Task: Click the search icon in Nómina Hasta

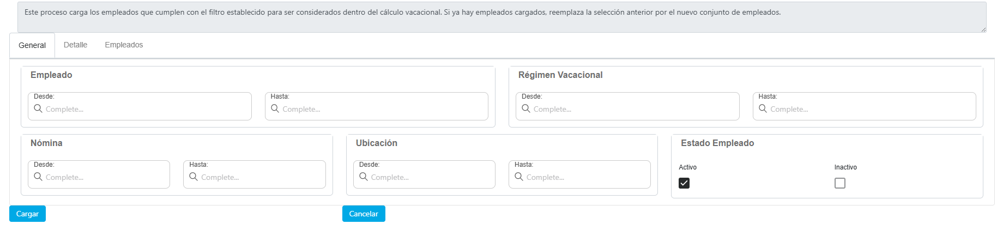Action: coord(194,177)
